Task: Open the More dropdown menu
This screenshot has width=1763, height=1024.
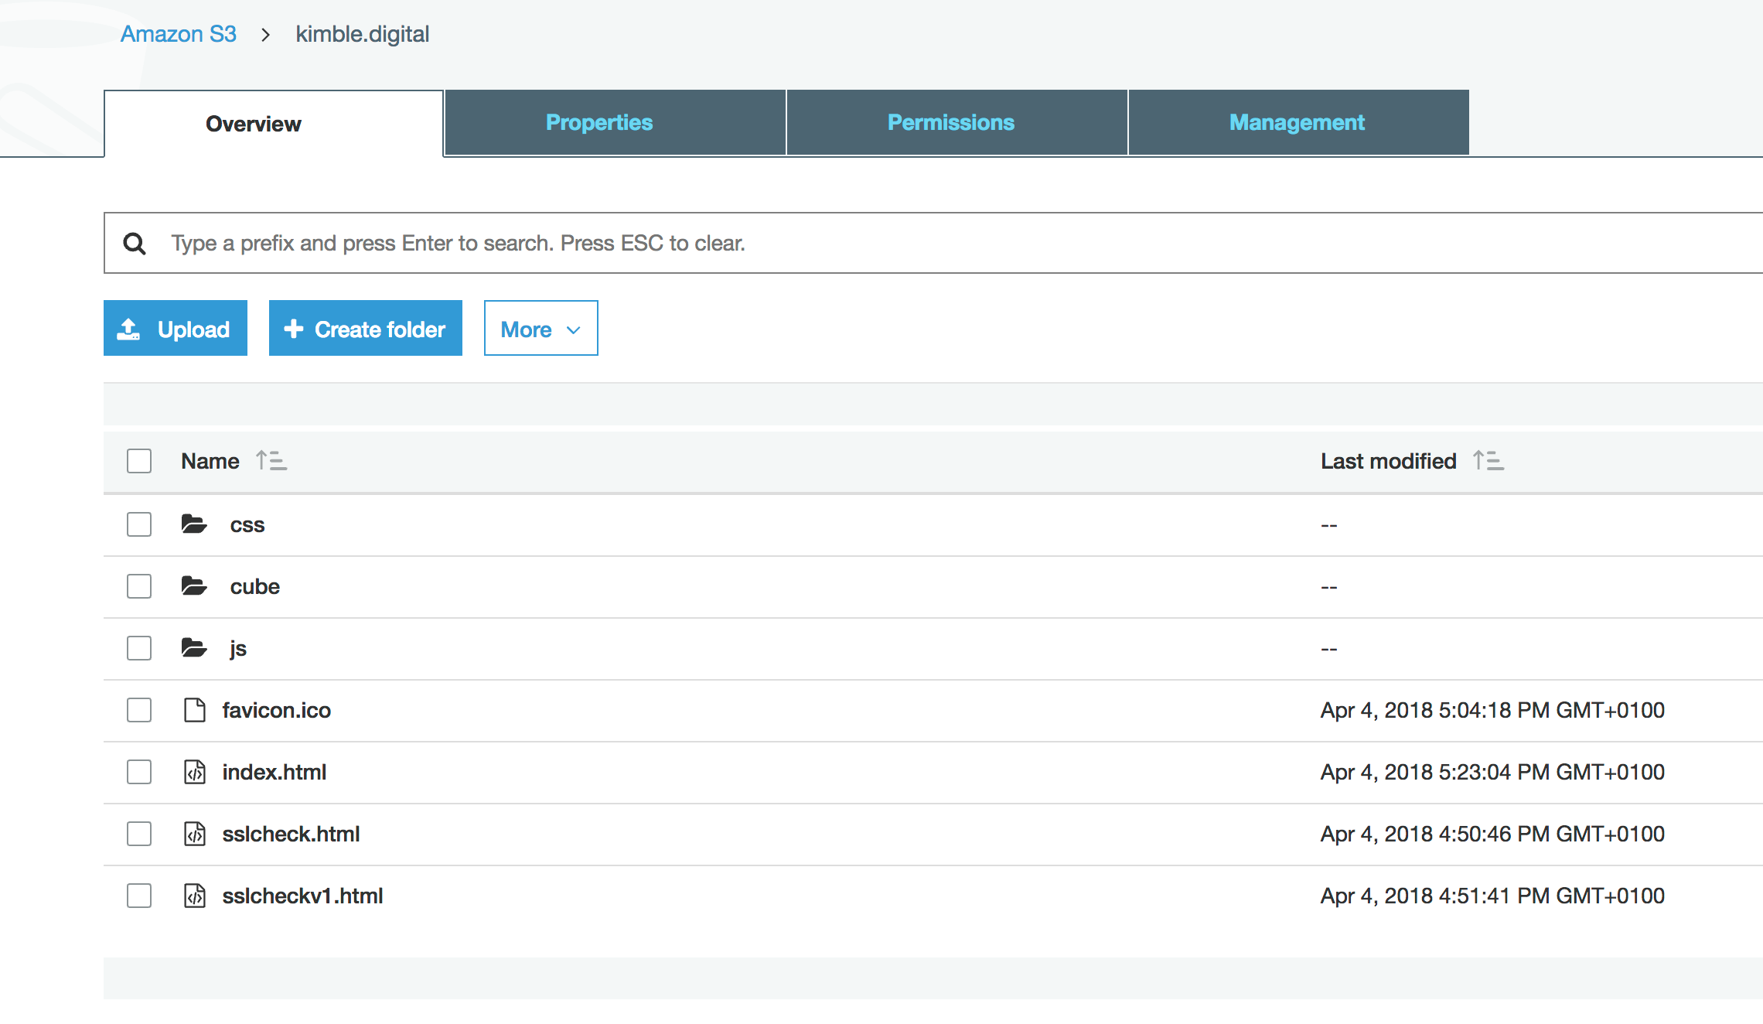Action: (x=540, y=329)
